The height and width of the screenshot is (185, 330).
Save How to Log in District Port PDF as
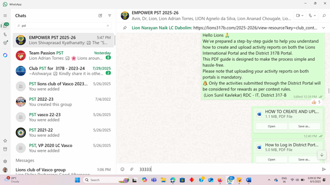(x=304, y=159)
